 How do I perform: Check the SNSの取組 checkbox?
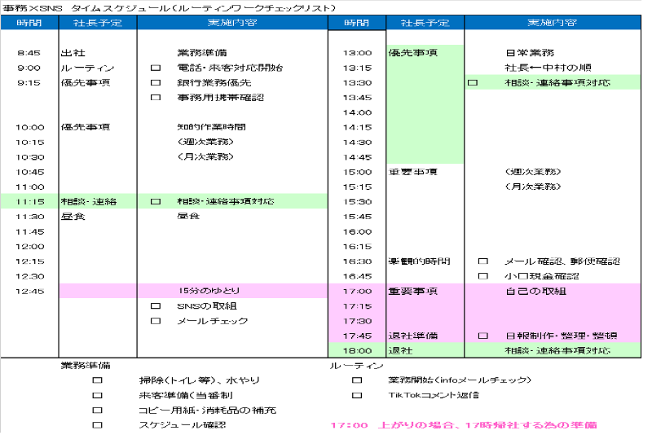[156, 306]
